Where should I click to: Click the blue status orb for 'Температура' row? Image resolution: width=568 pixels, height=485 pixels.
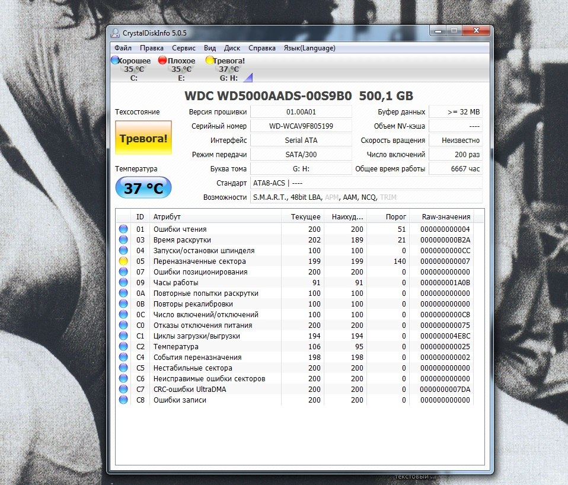[x=123, y=347]
